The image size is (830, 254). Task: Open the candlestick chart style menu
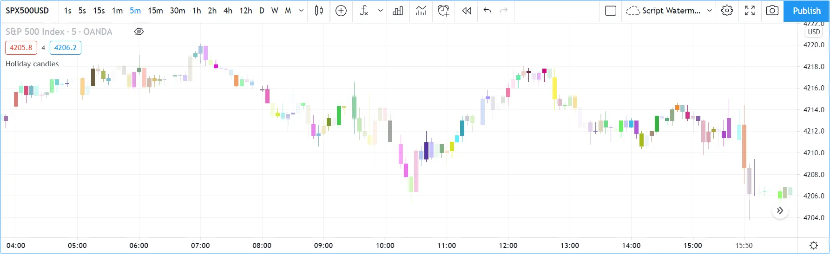coord(319,11)
